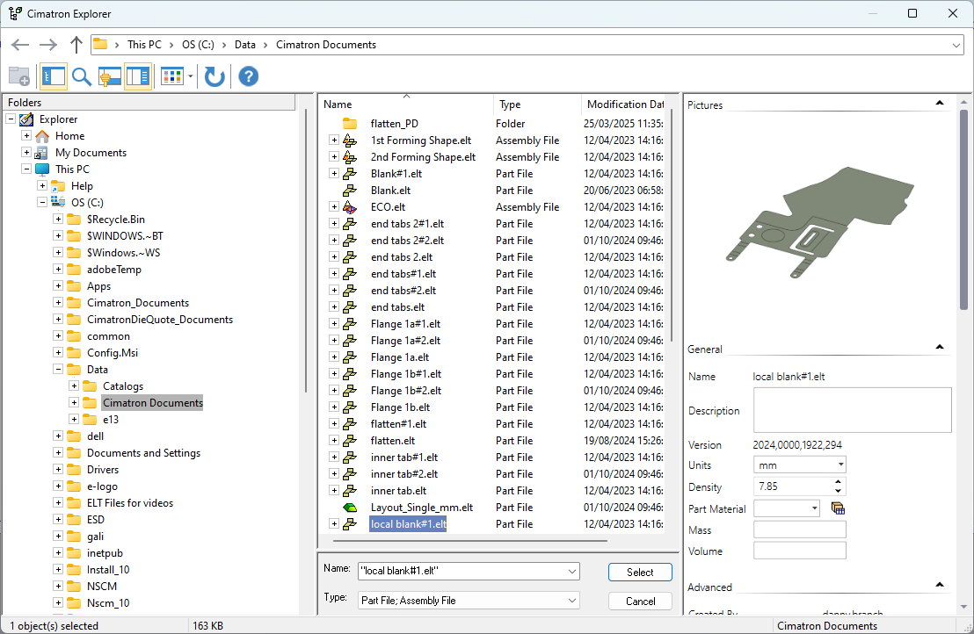The width and height of the screenshot is (974, 634).
Task: Toggle the preview pane toolbar icon
Action: pos(138,77)
